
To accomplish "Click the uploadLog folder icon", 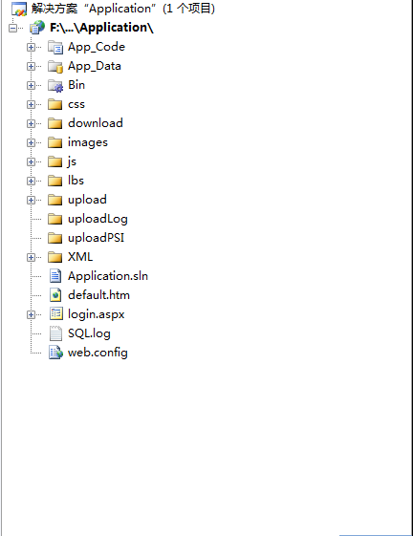I will click(x=55, y=219).
